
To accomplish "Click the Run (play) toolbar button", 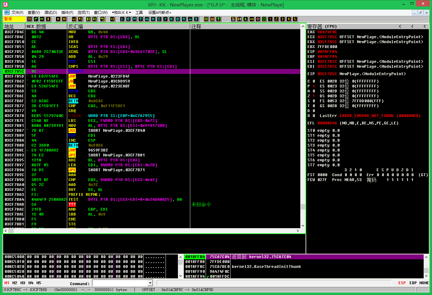I will coord(58,19).
